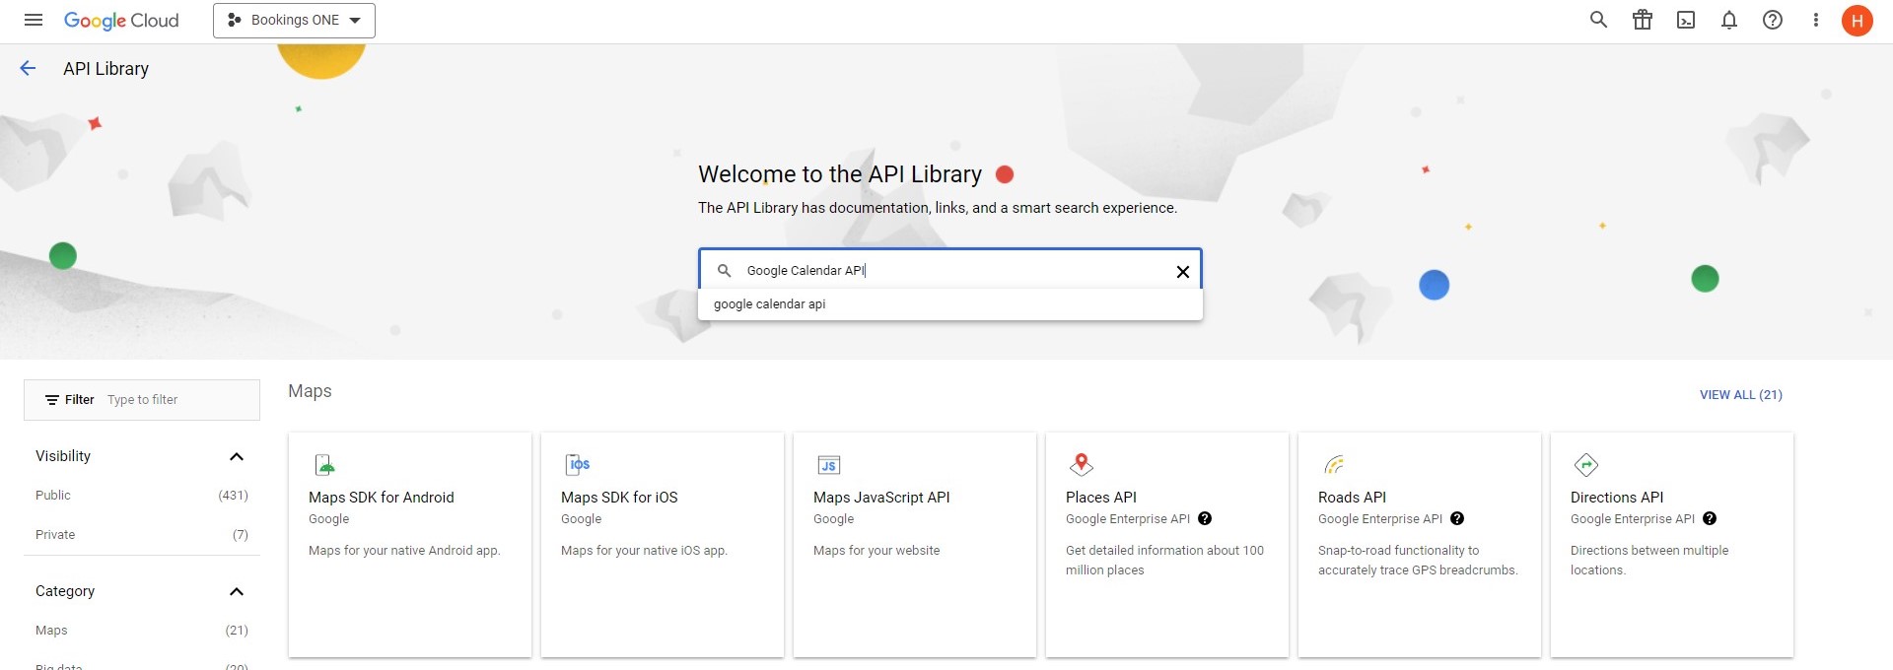Click the VIEW ALL (21) link
The width and height of the screenshot is (1893, 670).
pos(1740,395)
